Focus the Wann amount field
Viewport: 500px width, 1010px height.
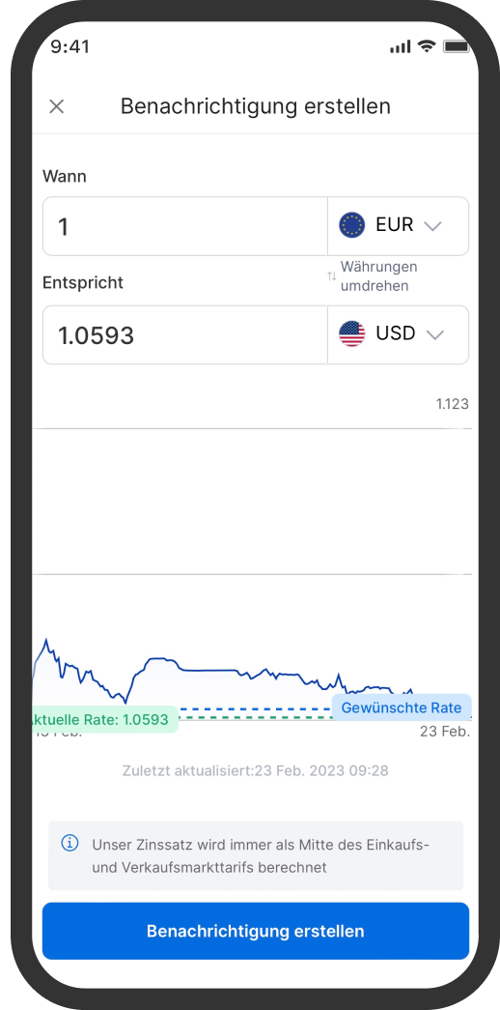[x=185, y=226]
